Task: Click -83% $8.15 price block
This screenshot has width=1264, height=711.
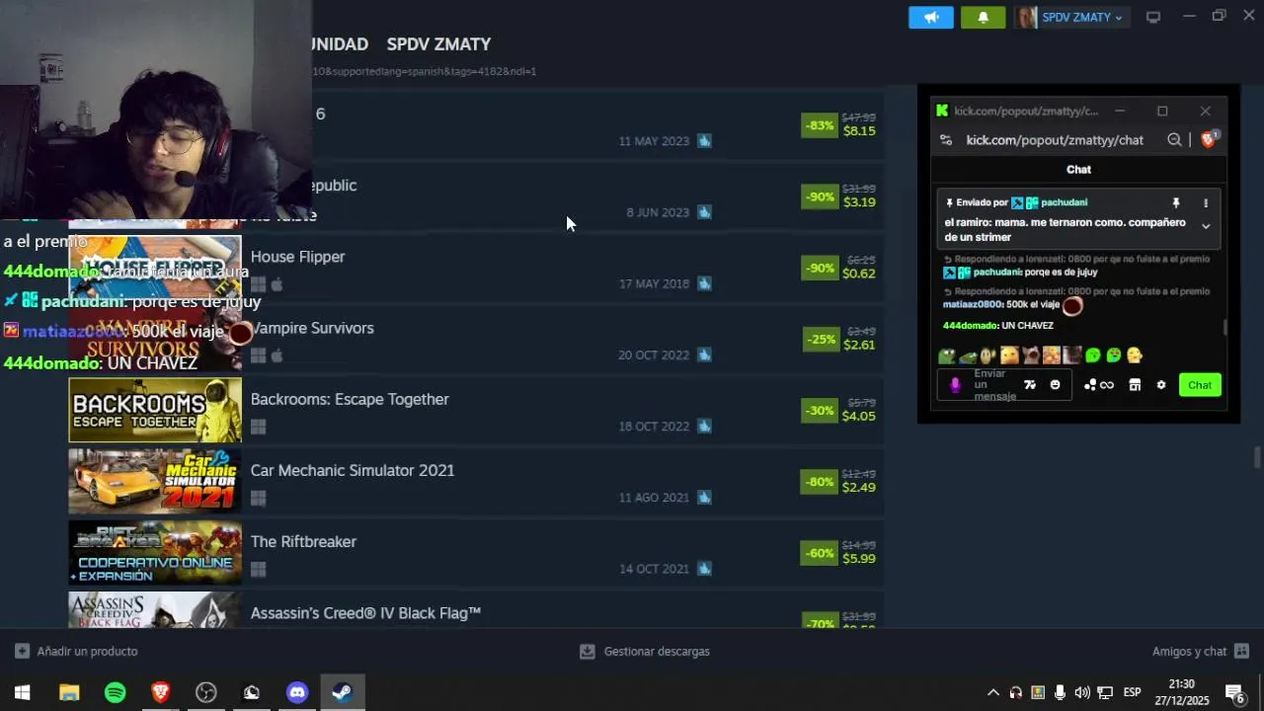Action: [x=839, y=124]
